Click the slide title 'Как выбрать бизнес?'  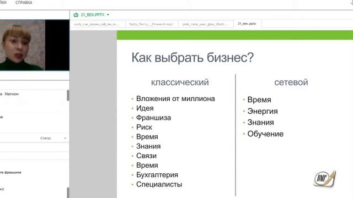point(192,57)
